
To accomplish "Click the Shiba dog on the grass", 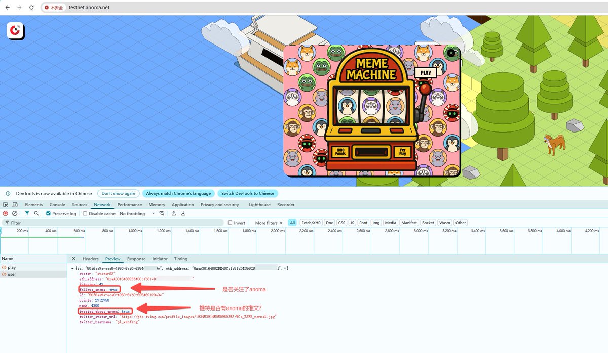I will tap(554, 144).
